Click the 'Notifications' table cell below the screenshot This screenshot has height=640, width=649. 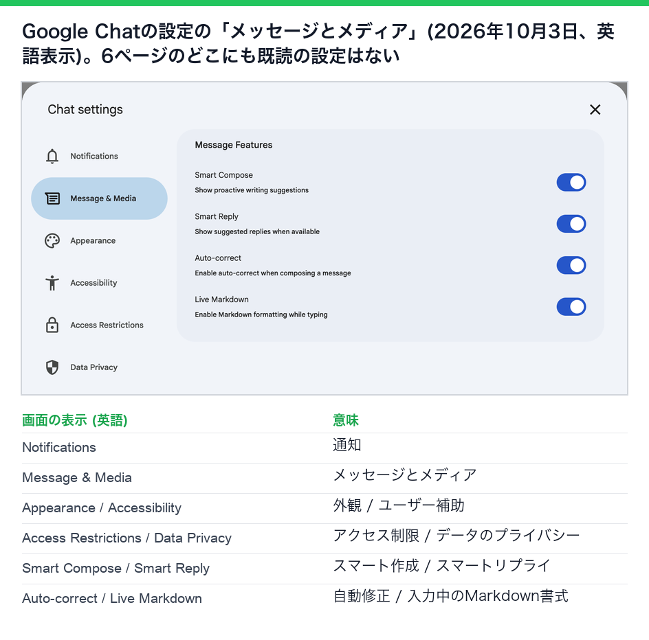[x=58, y=448]
